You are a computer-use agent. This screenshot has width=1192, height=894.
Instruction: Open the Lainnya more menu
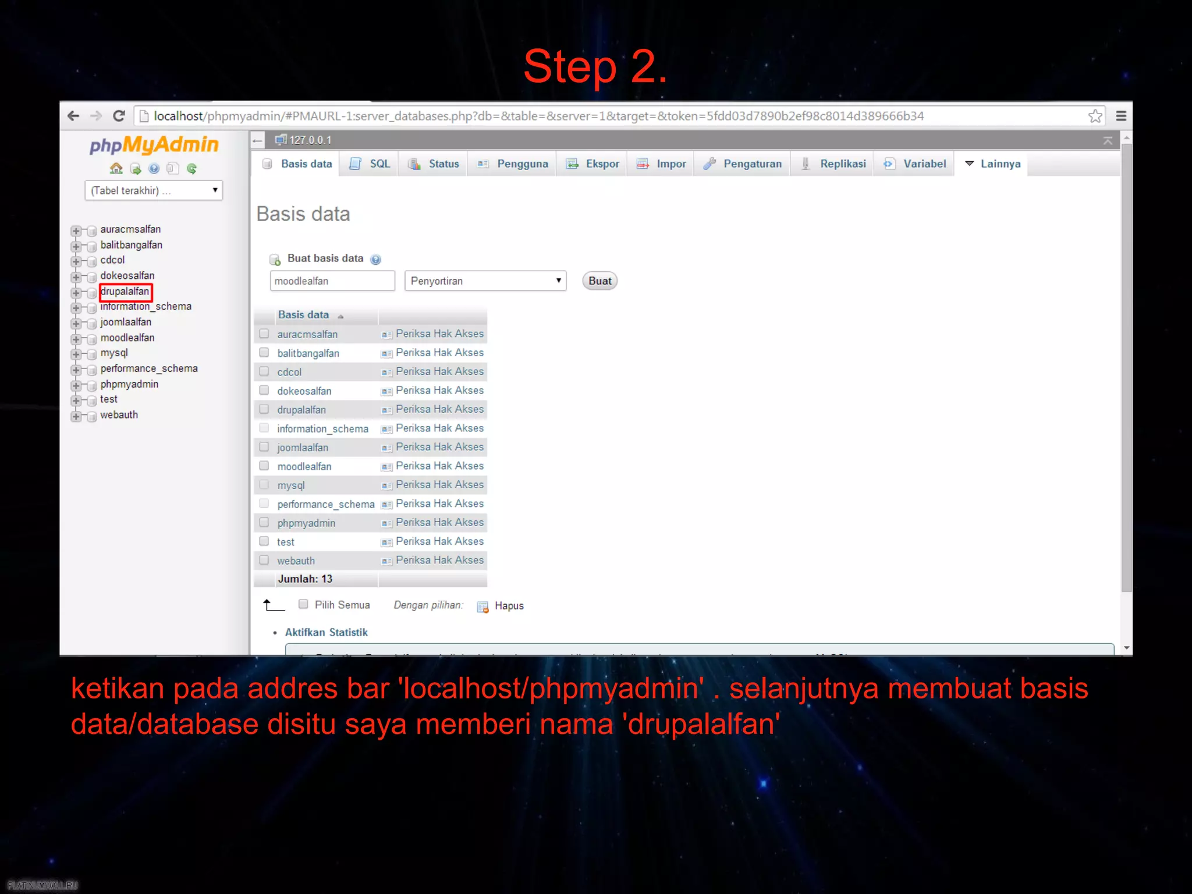pyautogui.click(x=992, y=164)
